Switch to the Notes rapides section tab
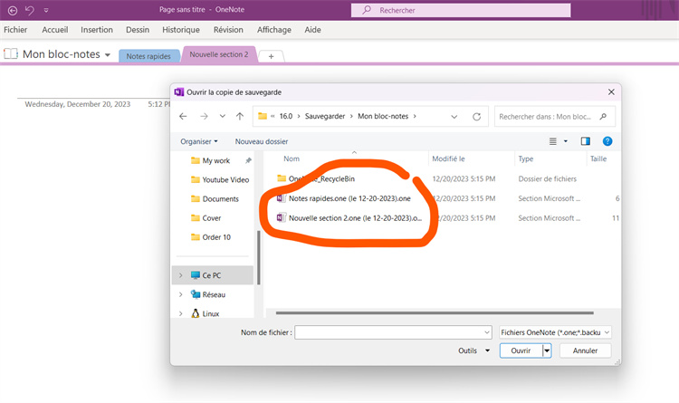The height and width of the screenshot is (403, 679). pos(148,56)
